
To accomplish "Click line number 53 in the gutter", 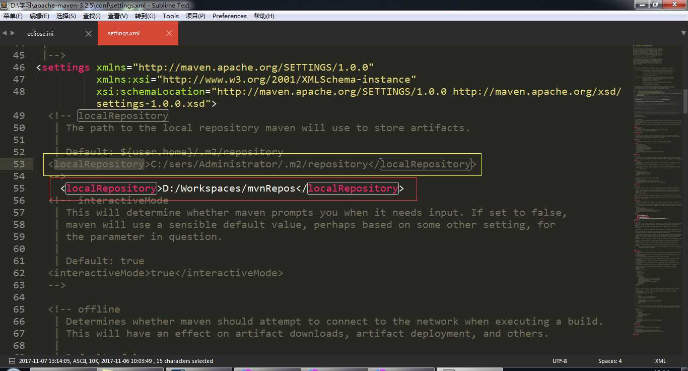I will point(19,164).
